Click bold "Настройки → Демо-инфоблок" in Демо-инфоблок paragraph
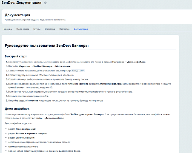This screenshot has height=153, width=192. pos(47,118)
